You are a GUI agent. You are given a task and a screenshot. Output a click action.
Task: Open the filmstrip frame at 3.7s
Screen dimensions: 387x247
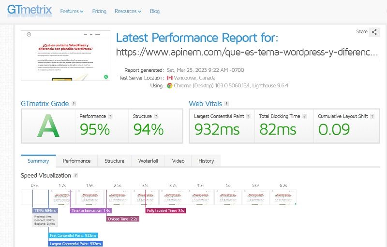coord(173,197)
